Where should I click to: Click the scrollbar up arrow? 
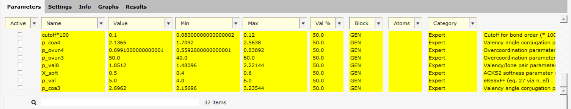coord(563,19)
